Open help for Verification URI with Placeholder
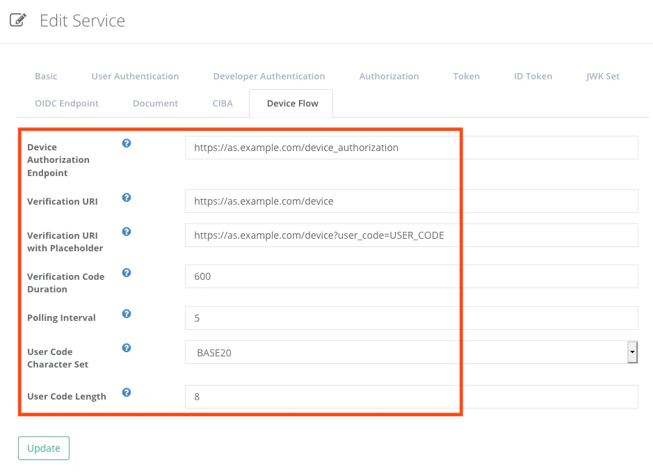 click(x=126, y=232)
